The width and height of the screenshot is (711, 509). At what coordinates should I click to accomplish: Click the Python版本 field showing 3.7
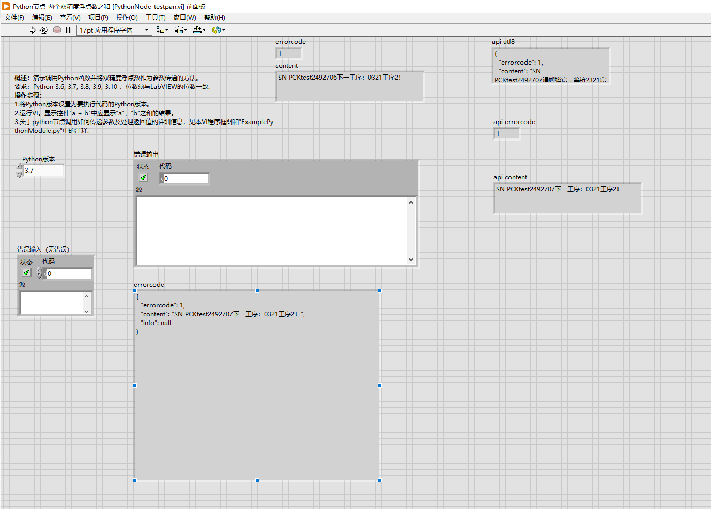(x=43, y=171)
